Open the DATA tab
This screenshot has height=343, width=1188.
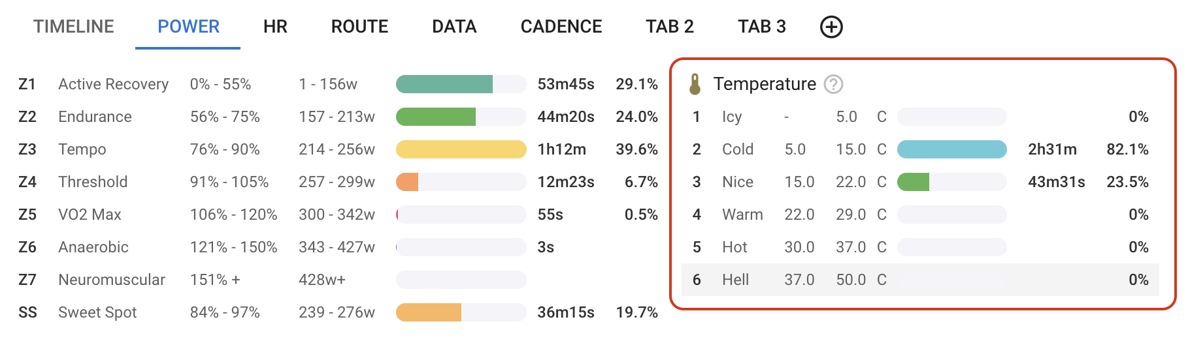[454, 27]
